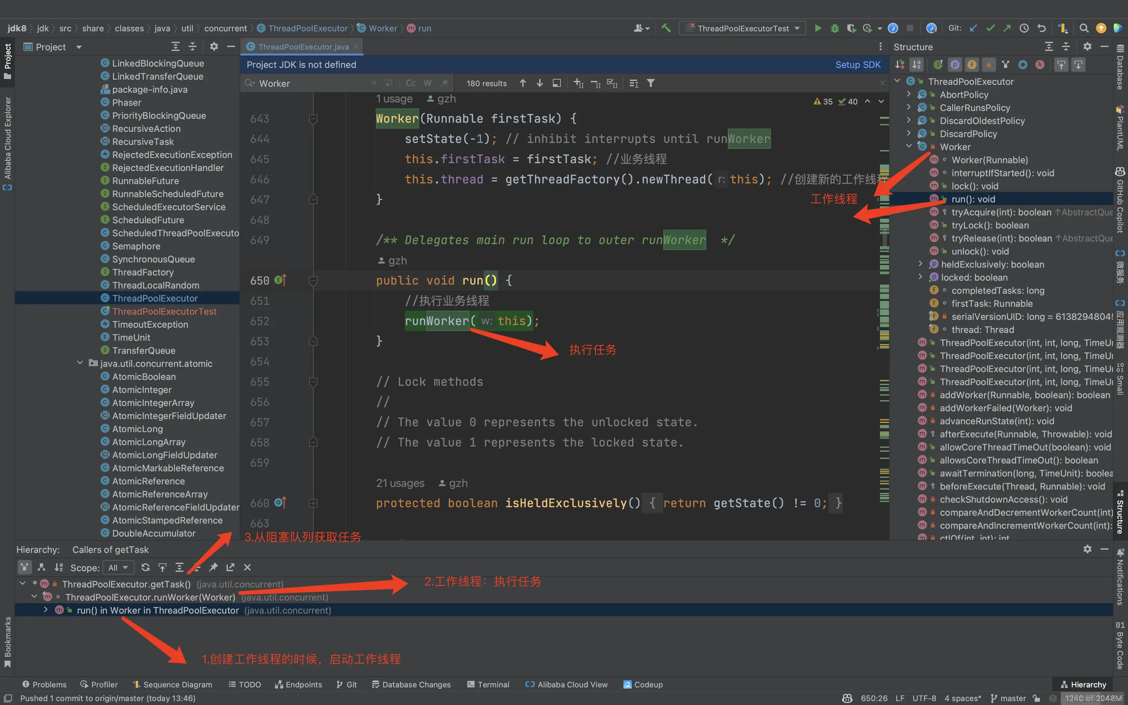Toggle show fields (f) in Structure
The width and height of the screenshot is (1128, 705).
click(972, 65)
